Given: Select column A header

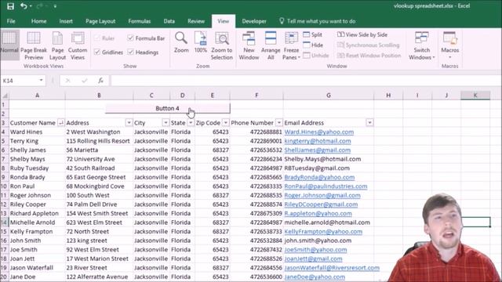Looking at the screenshot, I should pos(37,96).
